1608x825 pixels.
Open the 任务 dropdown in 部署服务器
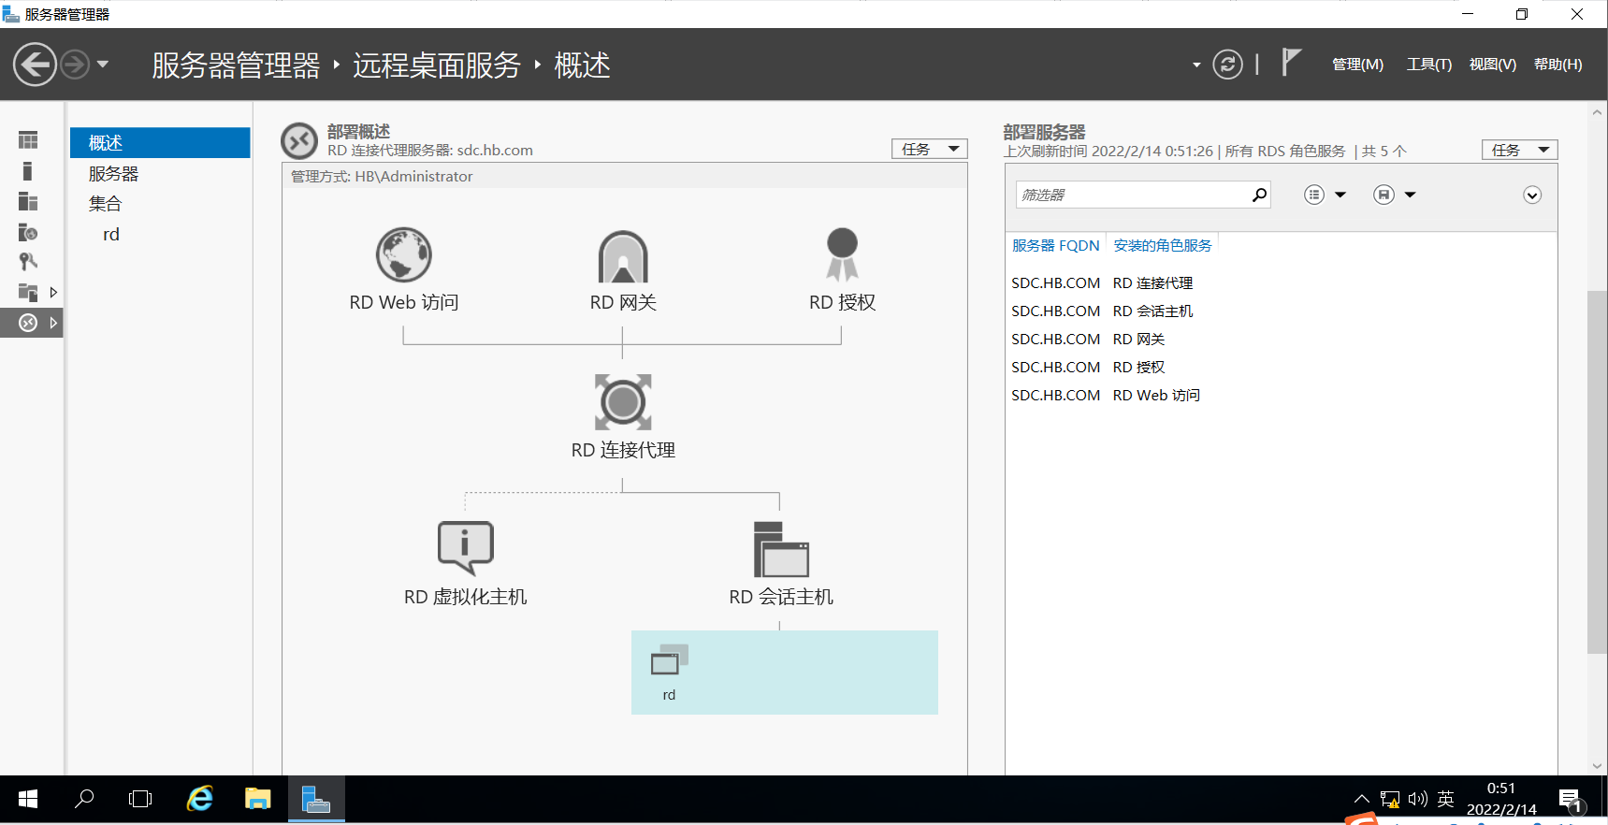tap(1519, 150)
